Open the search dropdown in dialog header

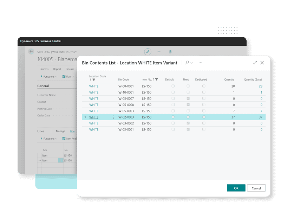pyautogui.click(x=189, y=63)
